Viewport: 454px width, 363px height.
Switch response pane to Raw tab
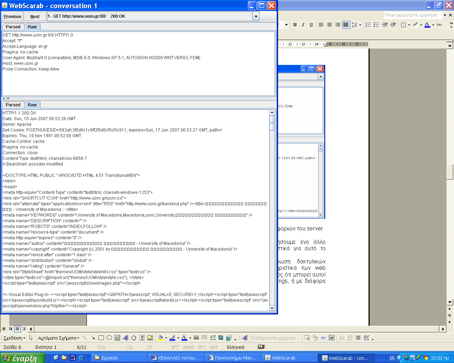32,105
